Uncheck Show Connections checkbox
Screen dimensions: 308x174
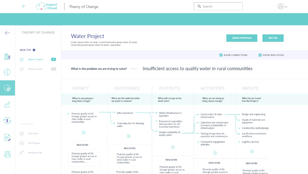pyautogui.click(x=221, y=55)
